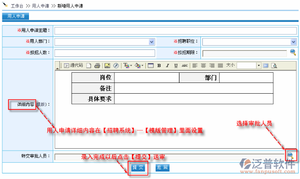Toggle bold formatting
300x179 pixels.
[159, 66]
